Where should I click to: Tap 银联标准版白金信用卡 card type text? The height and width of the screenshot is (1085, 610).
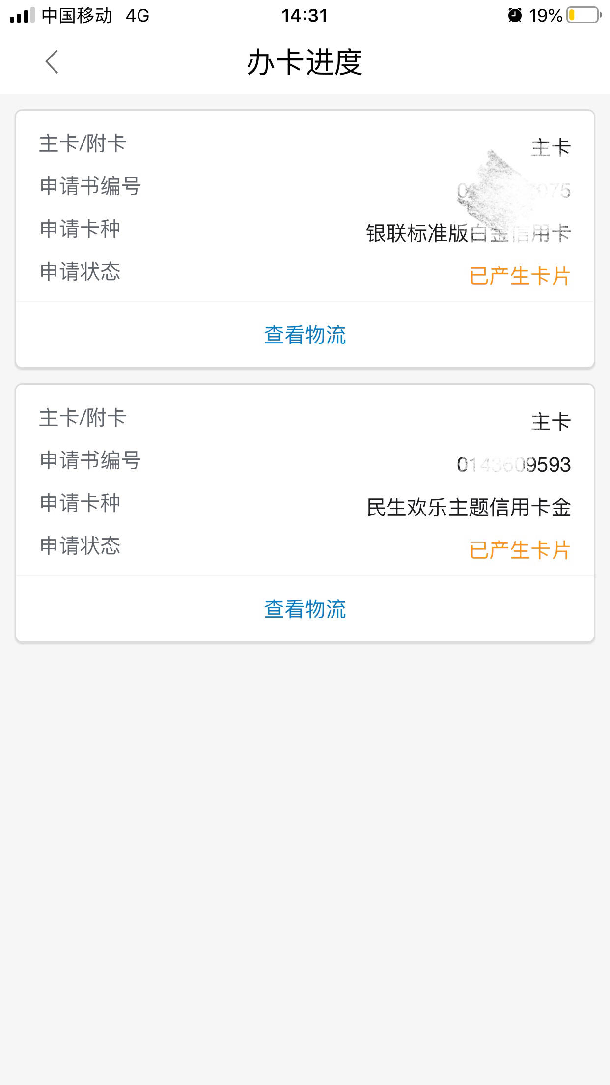pos(469,233)
